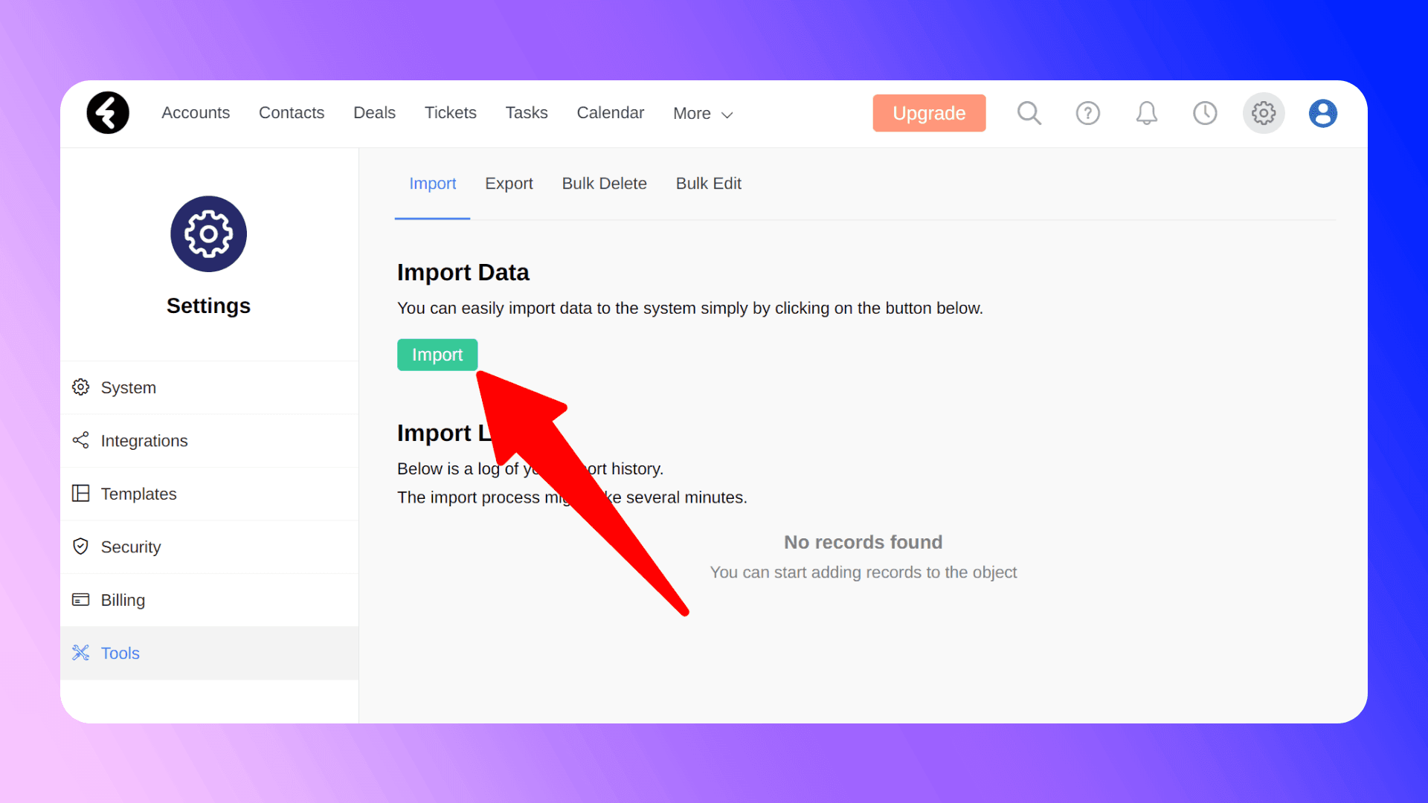Click the Import Data heading

click(463, 272)
